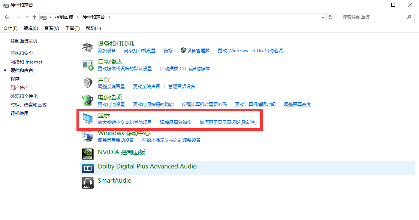The width and height of the screenshot is (419, 220).
Task: Open the 工具(T) menu
Action: click(x=72, y=28)
